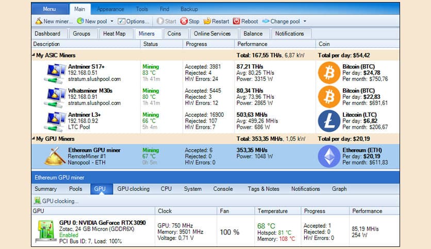Open the New pool dropdown arrow

[x=112, y=21]
